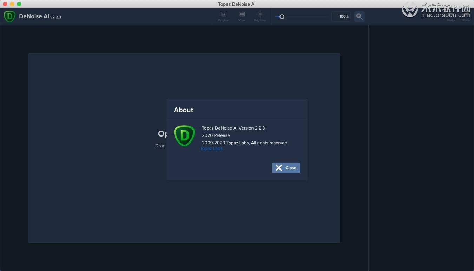Click the About dialog title heading
This screenshot has width=474, height=271.
pyautogui.click(x=183, y=110)
